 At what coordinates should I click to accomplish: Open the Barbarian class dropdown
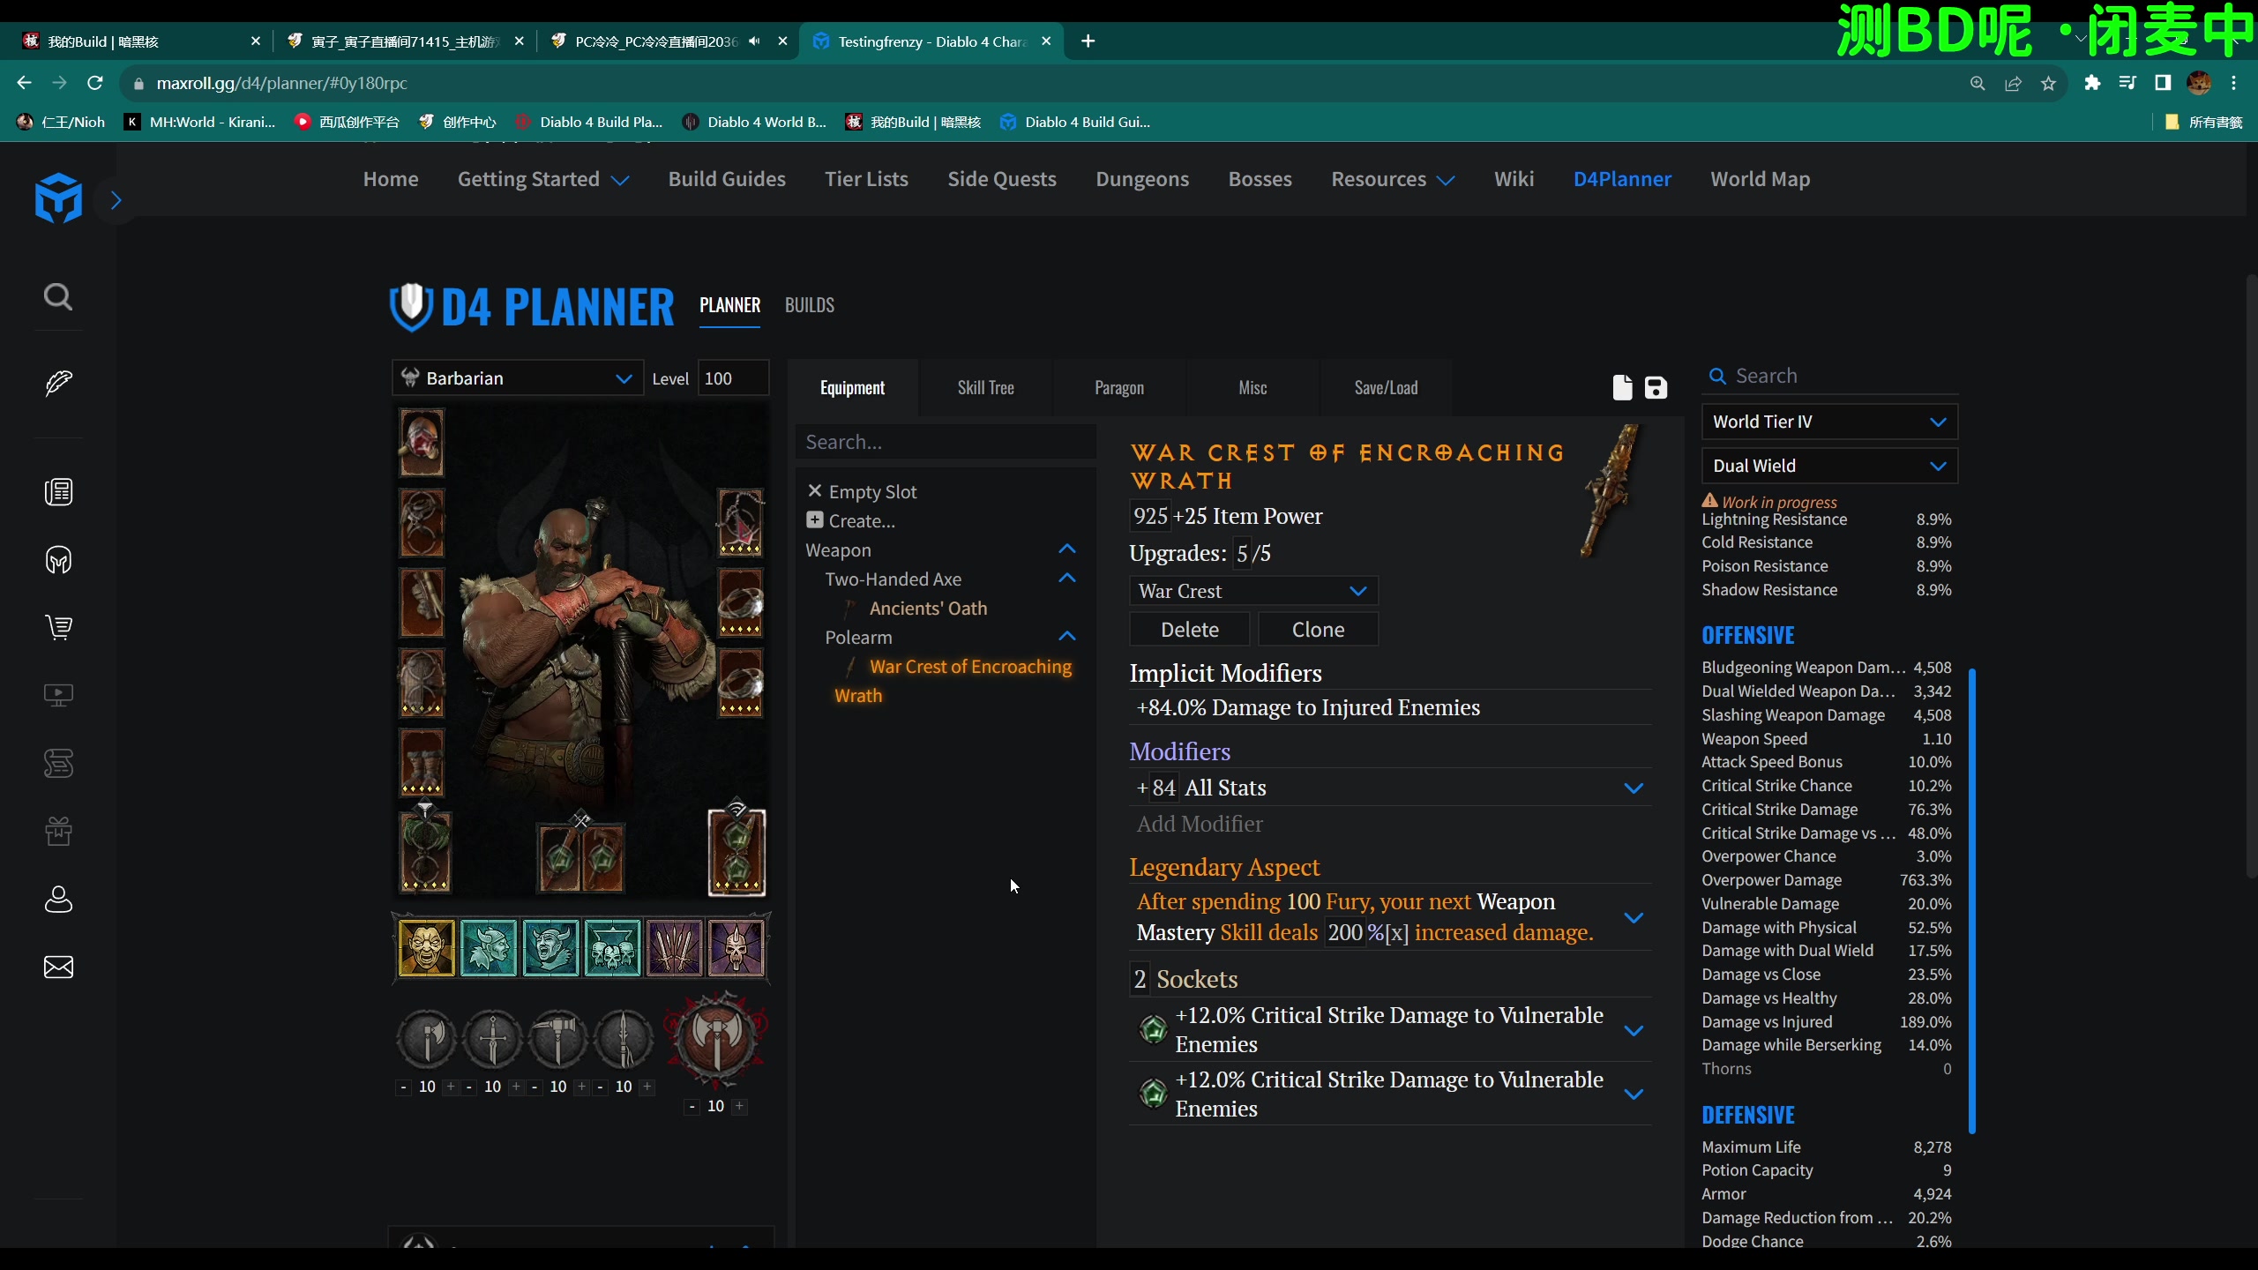pos(518,378)
